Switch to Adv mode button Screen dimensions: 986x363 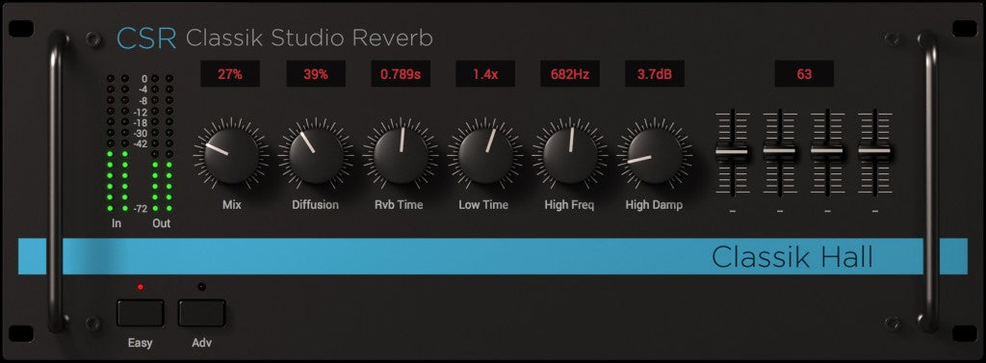(201, 313)
